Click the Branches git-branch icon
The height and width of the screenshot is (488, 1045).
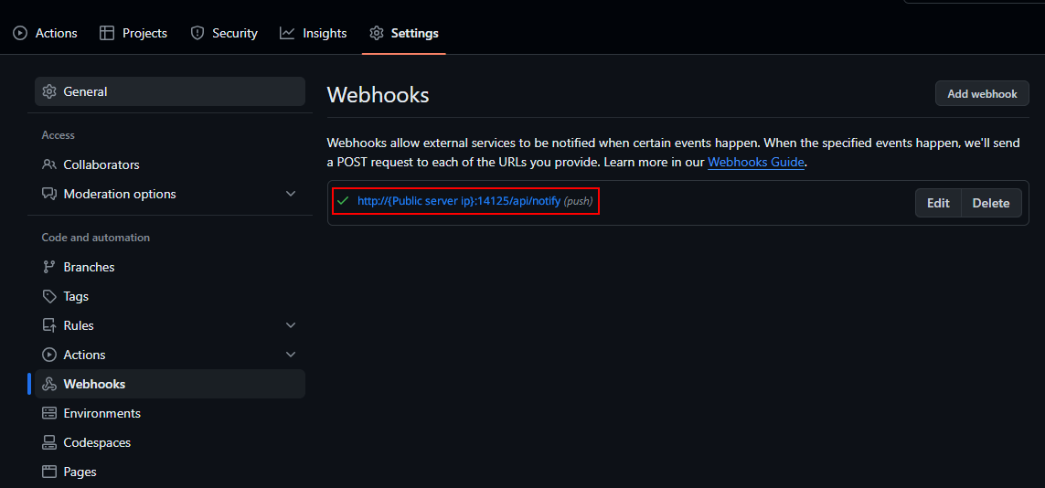[x=48, y=267]
